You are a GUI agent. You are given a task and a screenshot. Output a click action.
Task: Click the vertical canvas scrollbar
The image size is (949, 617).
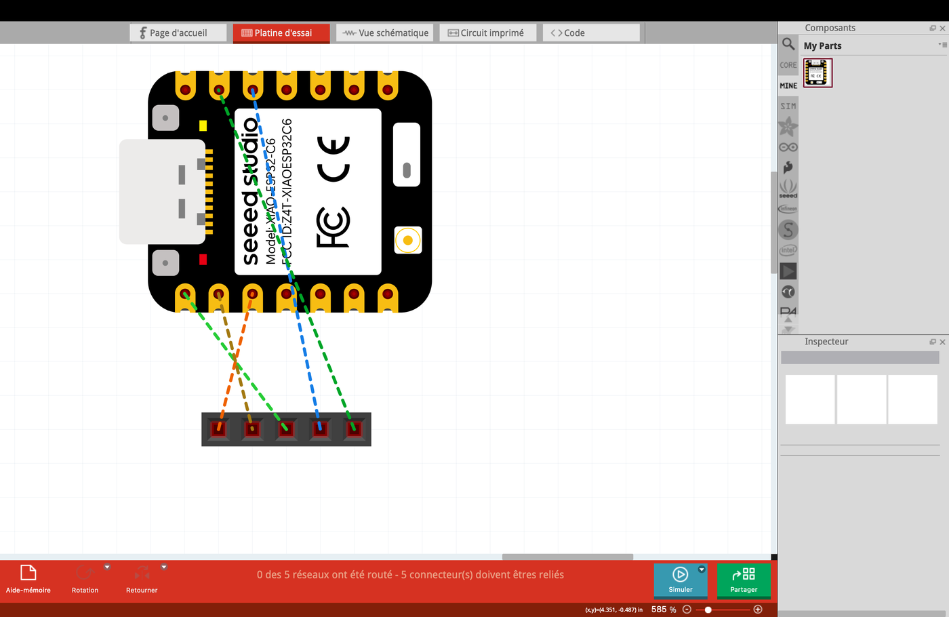(x=773, y=222)
